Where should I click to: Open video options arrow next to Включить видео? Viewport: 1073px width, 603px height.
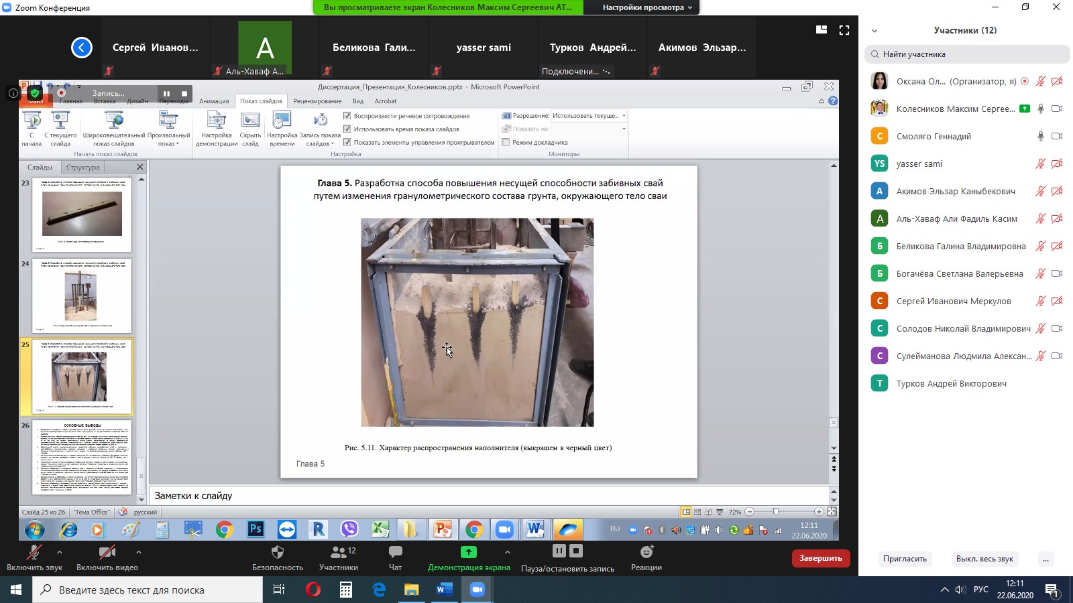pyautogui.click(x=138, y=552)
